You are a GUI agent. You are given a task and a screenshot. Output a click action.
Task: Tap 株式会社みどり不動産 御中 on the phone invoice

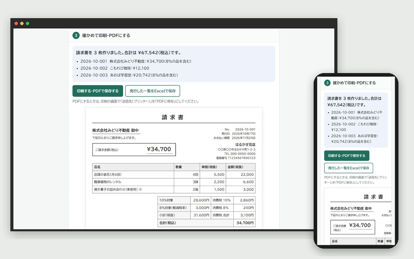[351, 208]
